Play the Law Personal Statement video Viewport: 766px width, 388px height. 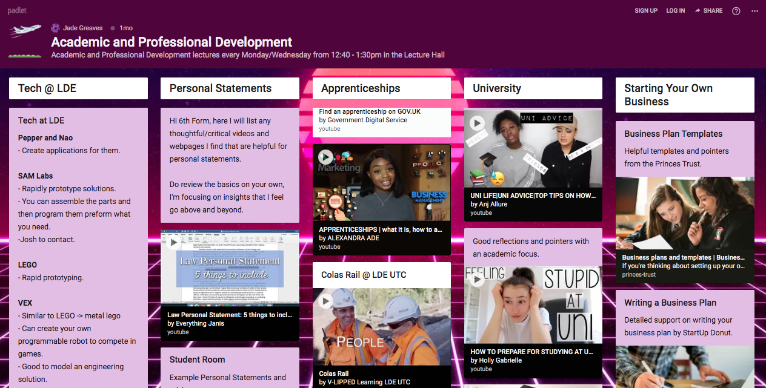[174, 243]
